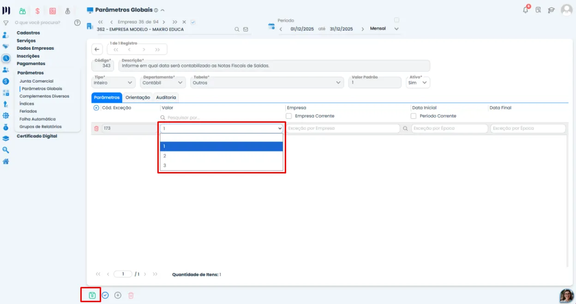Screen dimensions: 576x304
Task: Clear company selection with X button
Action: 184,22
